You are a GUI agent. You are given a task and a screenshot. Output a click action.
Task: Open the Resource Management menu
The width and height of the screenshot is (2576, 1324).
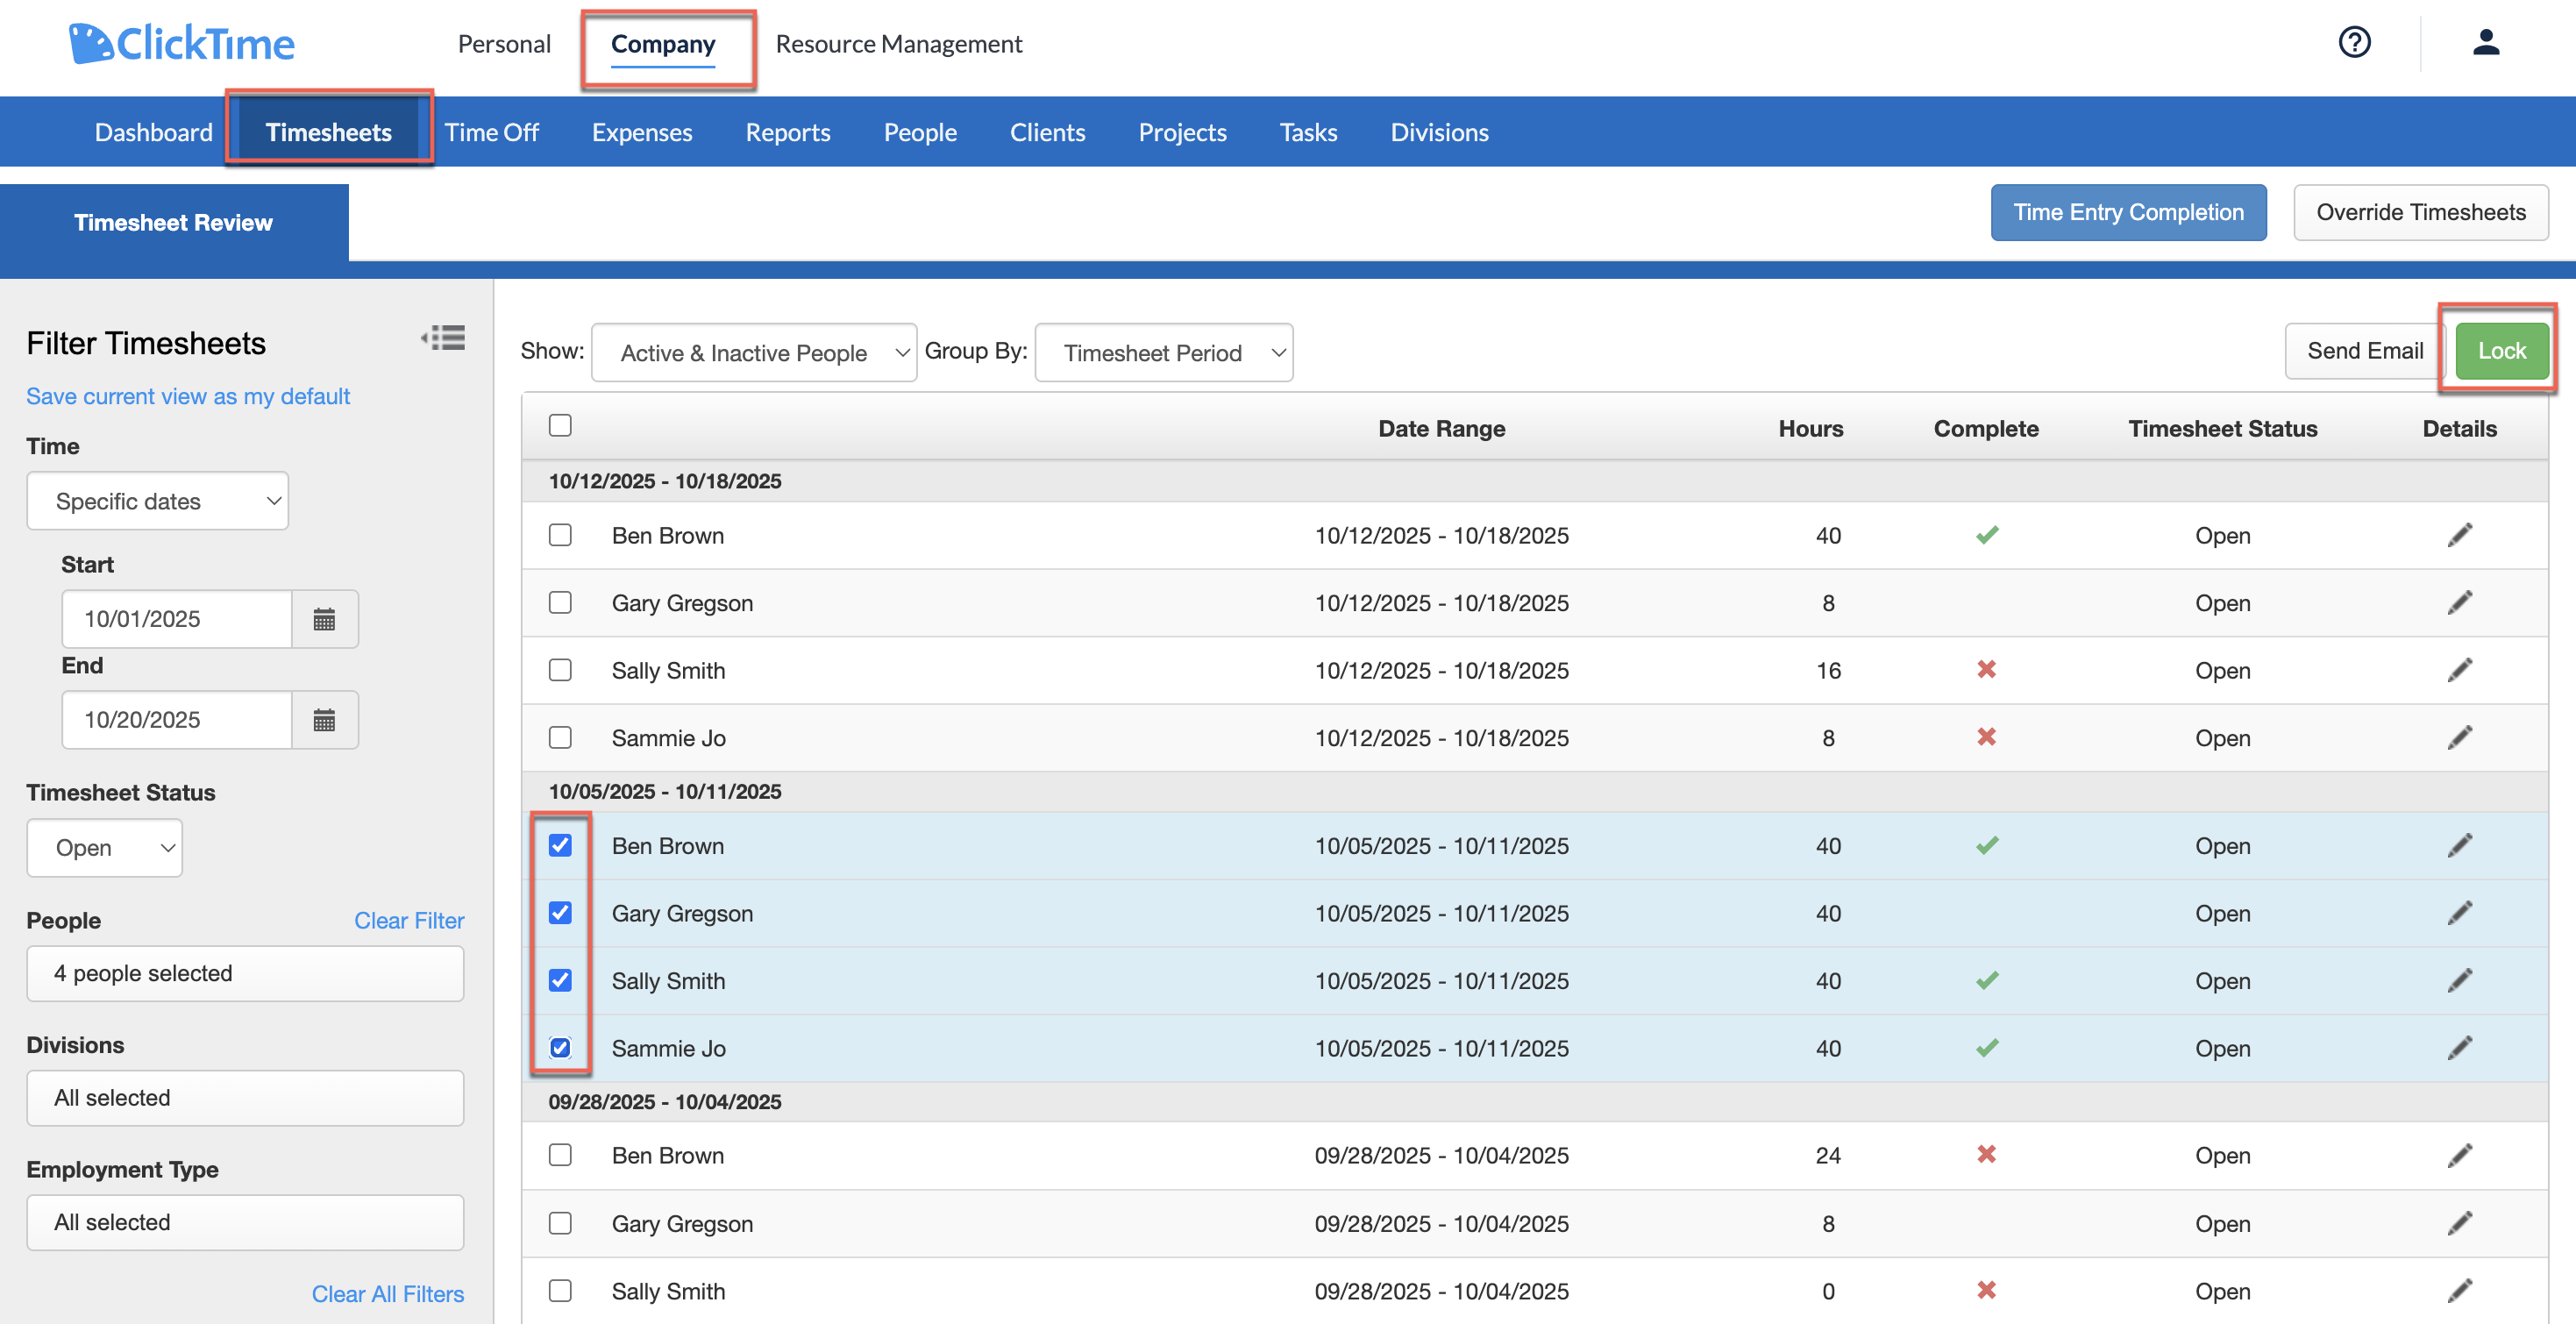click(899, 43)
